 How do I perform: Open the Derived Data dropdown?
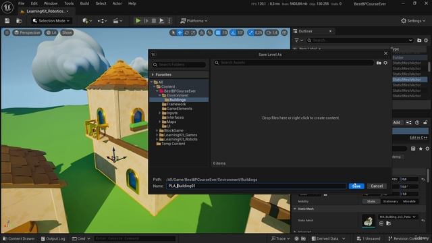pyautogui.click(x=329, y=238)
